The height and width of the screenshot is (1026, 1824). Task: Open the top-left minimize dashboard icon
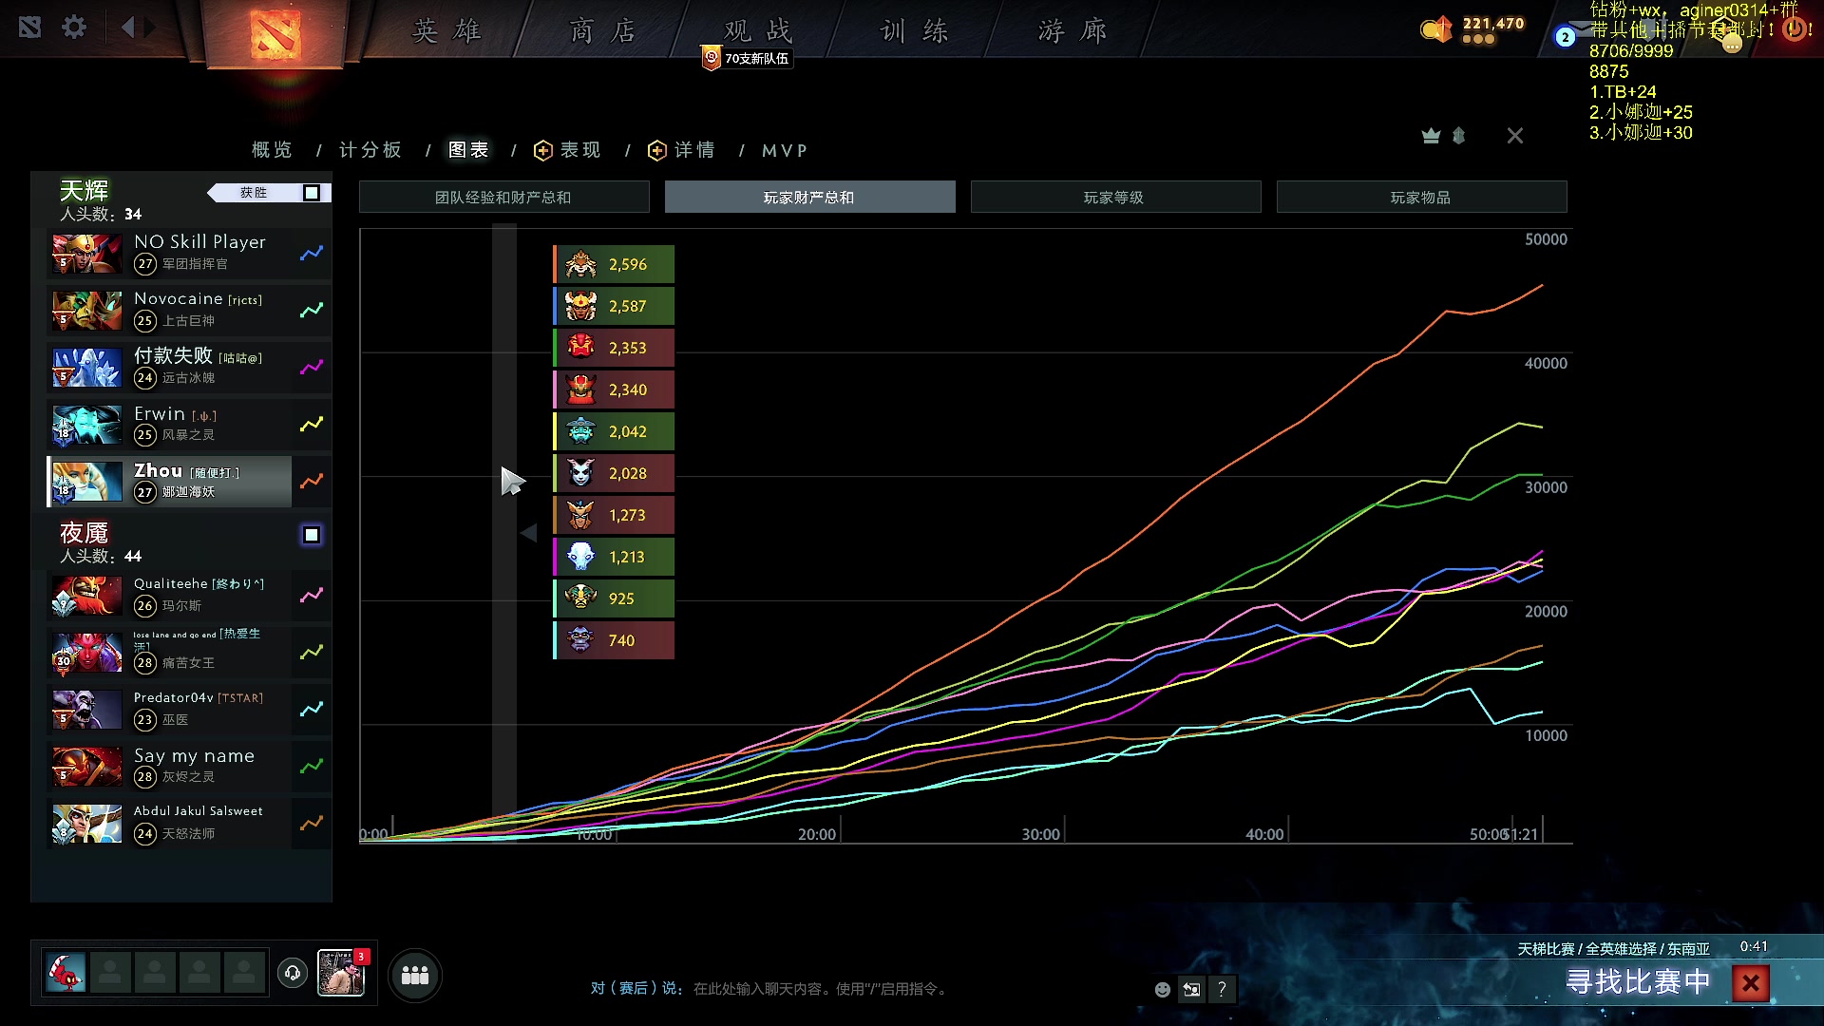click(x=29, y=27)
